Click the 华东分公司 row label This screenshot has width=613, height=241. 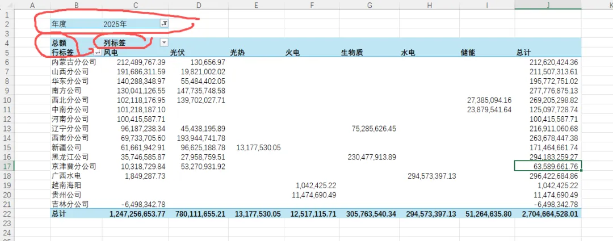pyautogui.click(x=70, y=81)
